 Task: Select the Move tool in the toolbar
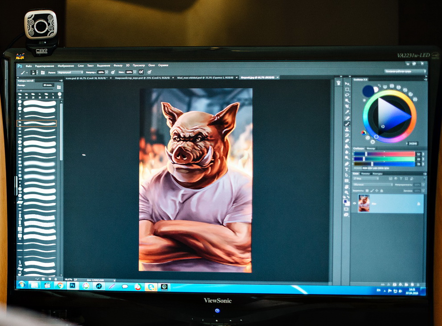point(347,84)
